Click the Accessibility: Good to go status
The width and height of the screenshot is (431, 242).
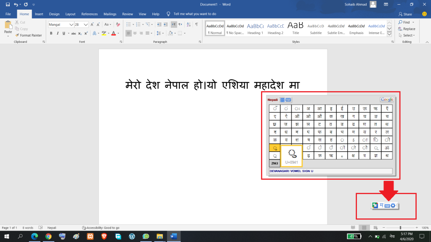click(x=101, y=228)
